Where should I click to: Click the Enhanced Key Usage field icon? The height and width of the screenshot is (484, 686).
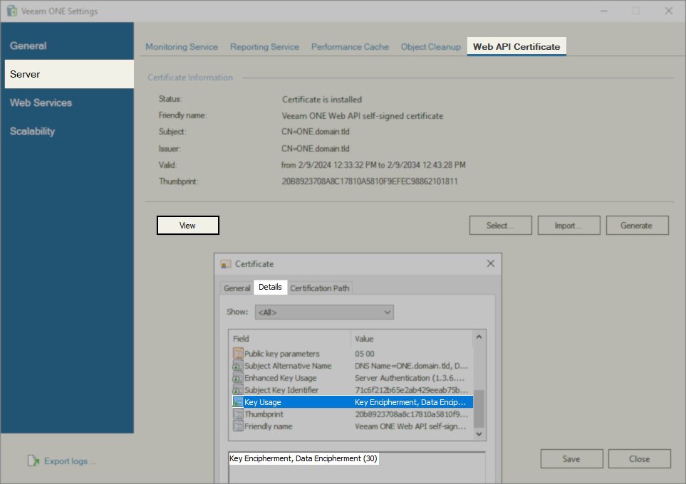point(238,378)
